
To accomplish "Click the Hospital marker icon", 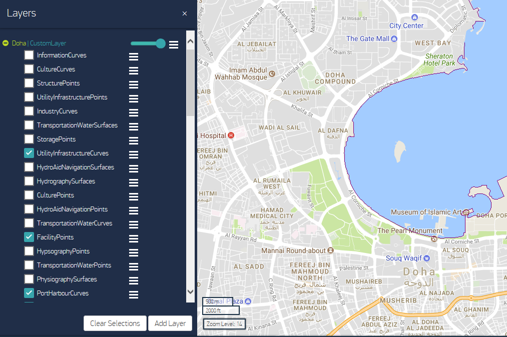I will click(x=231, y=135).
